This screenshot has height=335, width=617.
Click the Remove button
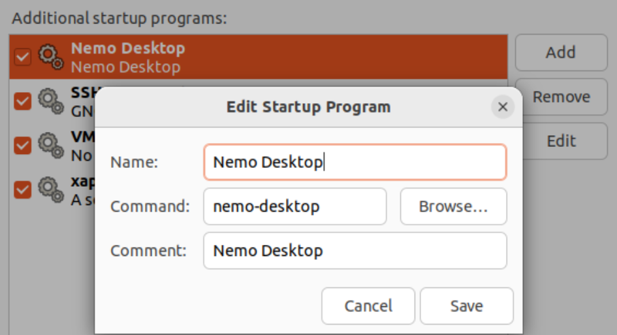click(x=561, y=97)
